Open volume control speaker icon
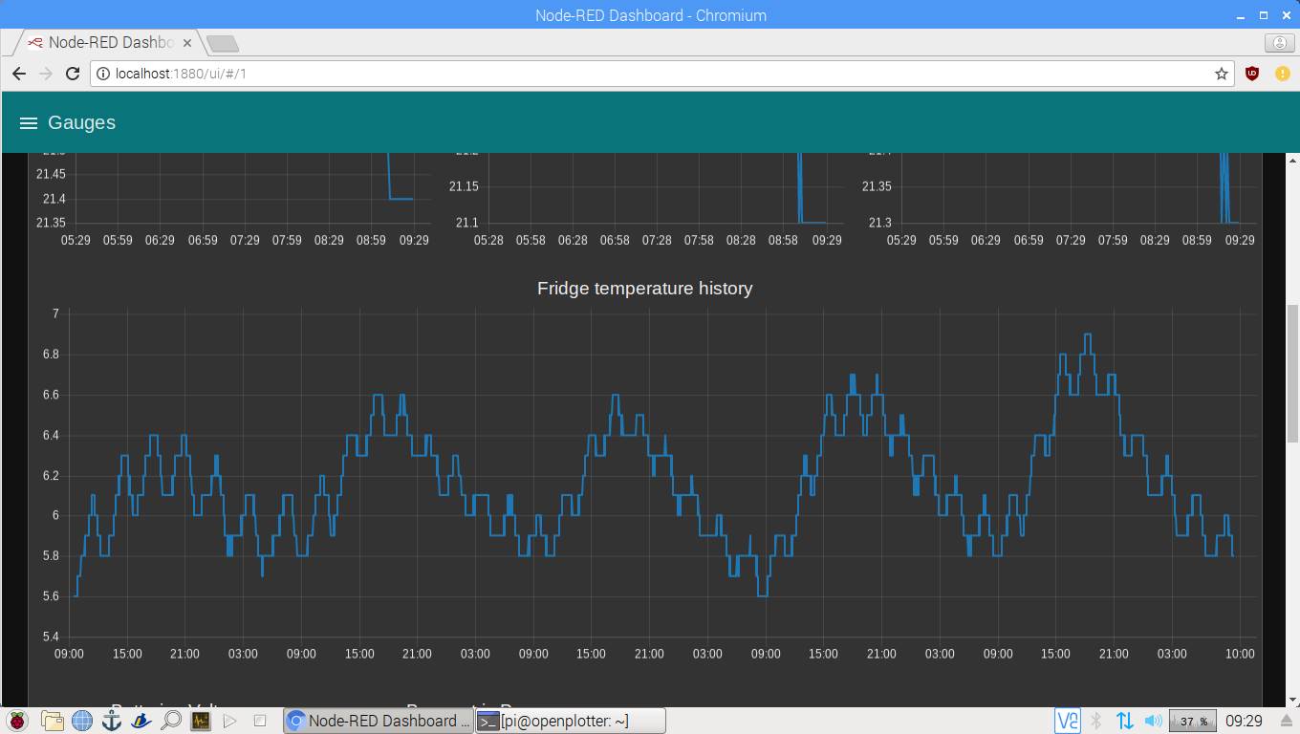The width and height of the screenshot is (1300, 734). [1154, 721]
